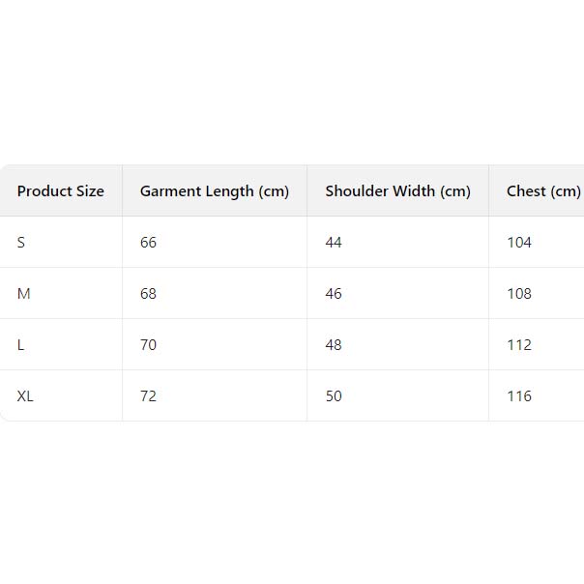The height and width of the screenshot is (584, 584).
Task: Select chest value 116
Action: [x=519, y=396]
